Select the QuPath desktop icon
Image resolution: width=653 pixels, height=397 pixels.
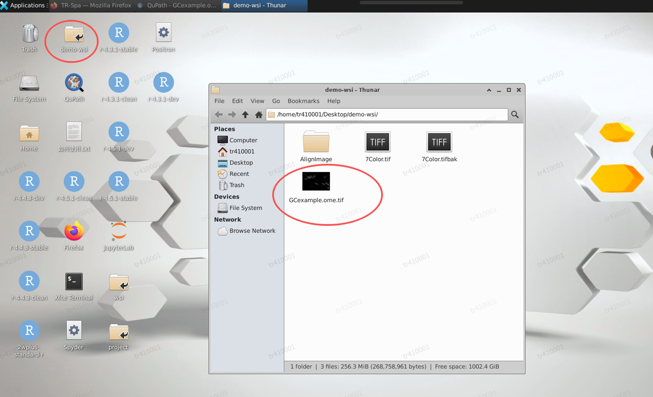[74, 83]
